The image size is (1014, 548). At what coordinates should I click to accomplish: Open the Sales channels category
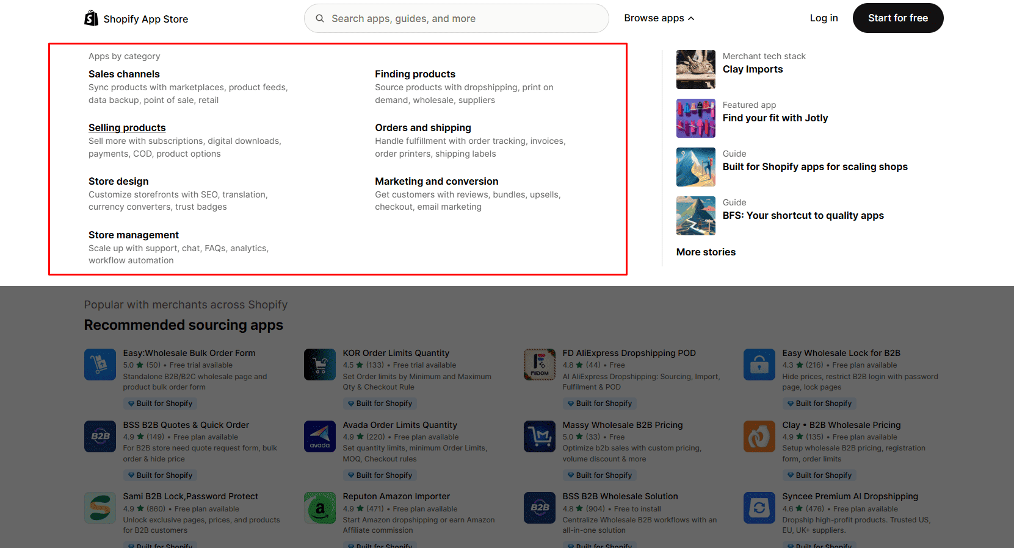pyautogui.click(x=124, y=74)
